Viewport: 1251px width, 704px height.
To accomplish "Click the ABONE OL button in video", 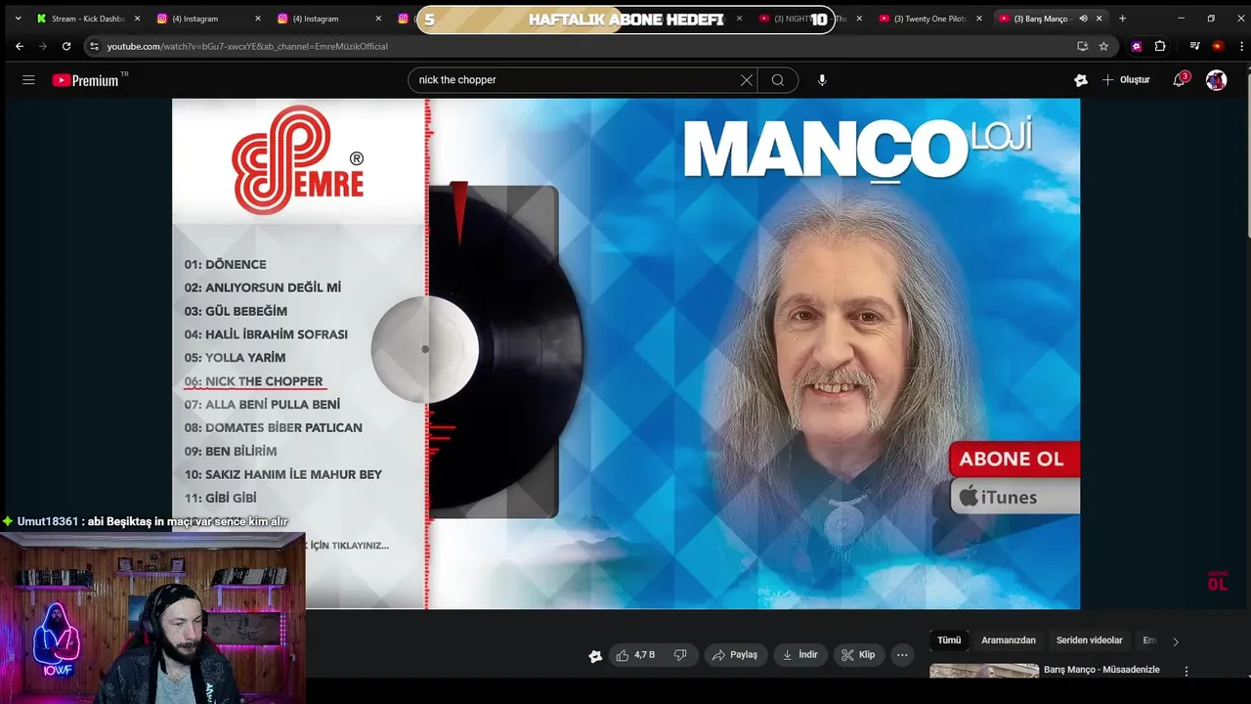I will click(x=1014, y=459).
